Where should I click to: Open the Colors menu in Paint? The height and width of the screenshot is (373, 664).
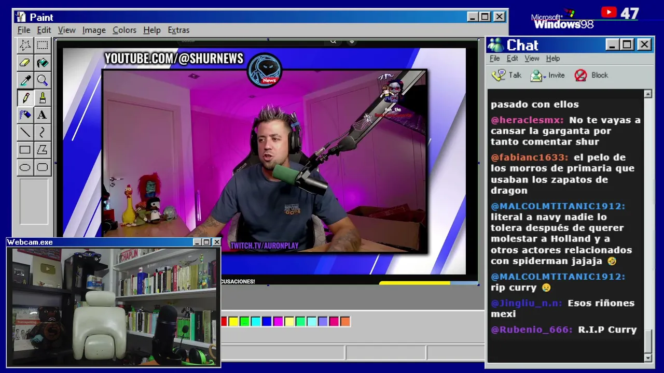[125, 30]
